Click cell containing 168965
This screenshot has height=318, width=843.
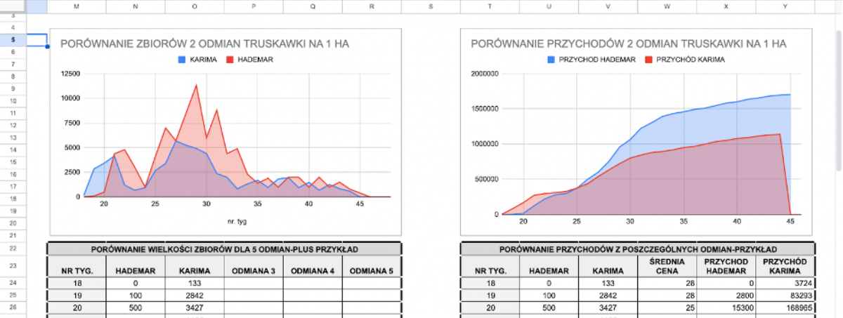785,307
